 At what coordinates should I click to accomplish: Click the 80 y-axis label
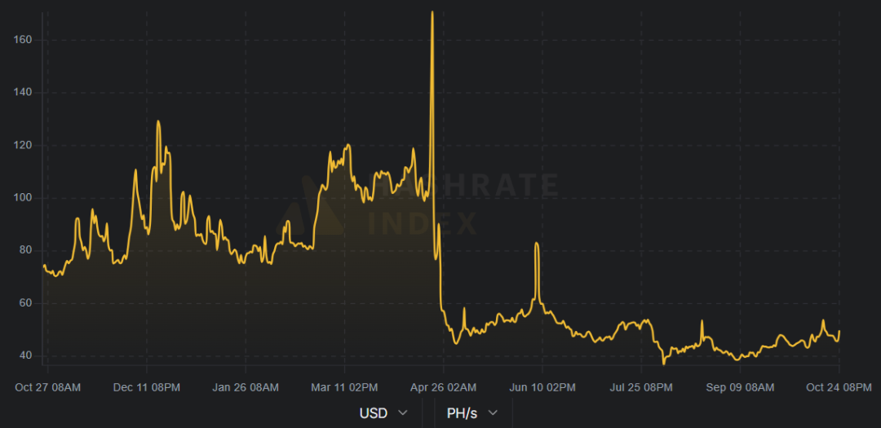25,250
